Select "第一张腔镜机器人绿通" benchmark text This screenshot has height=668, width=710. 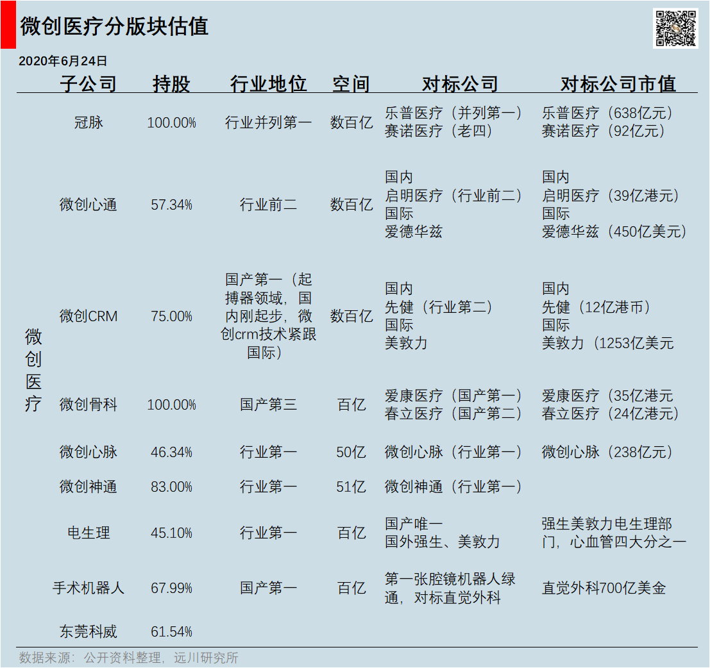coord(450,588)
